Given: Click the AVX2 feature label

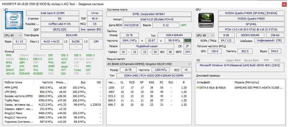Looking at the screenshot, I should pos(64,59).
